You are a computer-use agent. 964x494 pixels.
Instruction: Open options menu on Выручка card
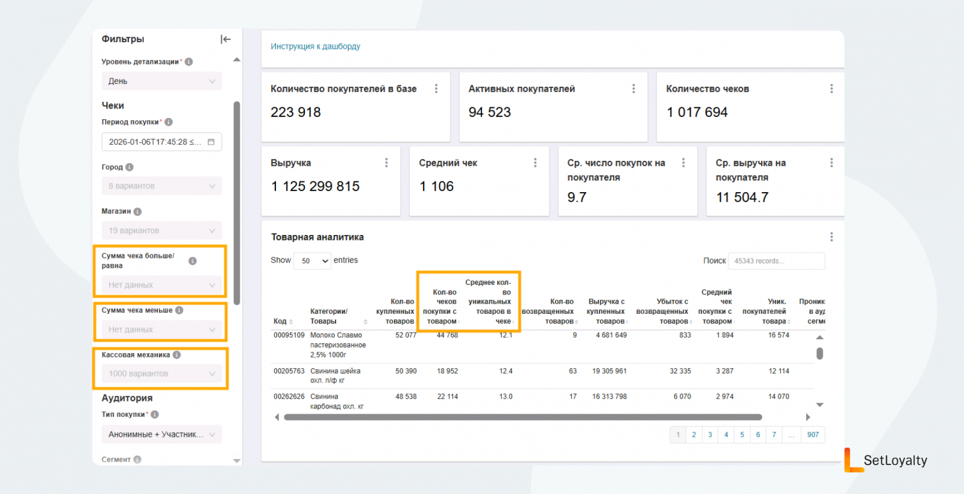click(386, 163)
